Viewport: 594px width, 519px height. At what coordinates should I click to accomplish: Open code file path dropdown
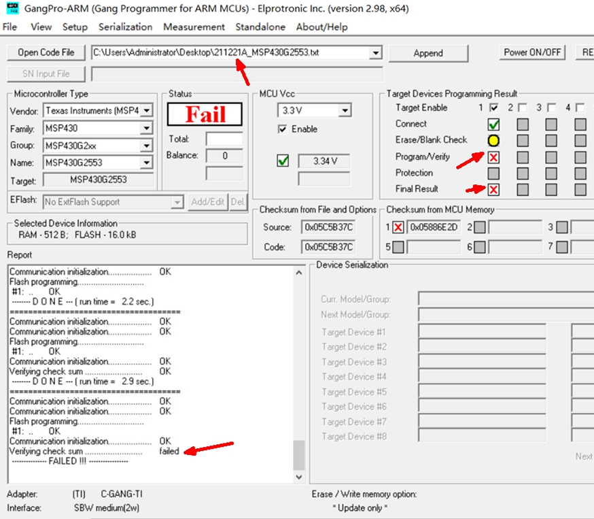point(375,52)
